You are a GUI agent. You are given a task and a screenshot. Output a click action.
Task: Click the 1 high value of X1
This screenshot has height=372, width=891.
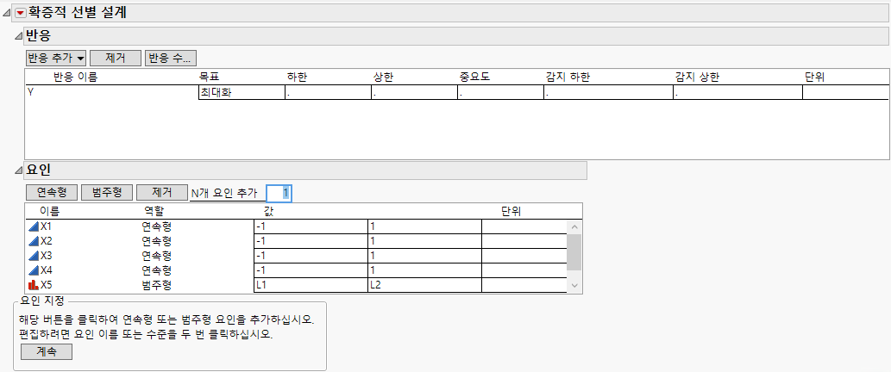click(424, 226)
